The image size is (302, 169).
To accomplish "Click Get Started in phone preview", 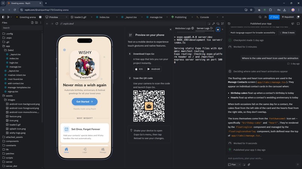I will pos(85,102).
